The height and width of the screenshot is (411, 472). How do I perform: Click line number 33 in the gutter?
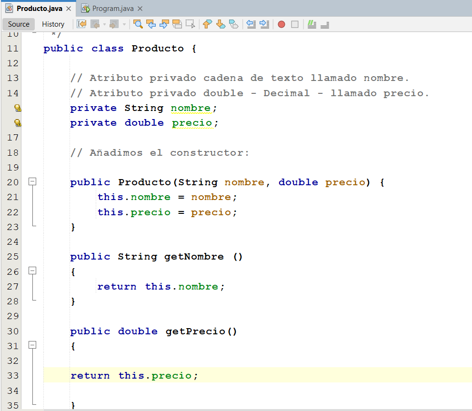tap(12, 375)
